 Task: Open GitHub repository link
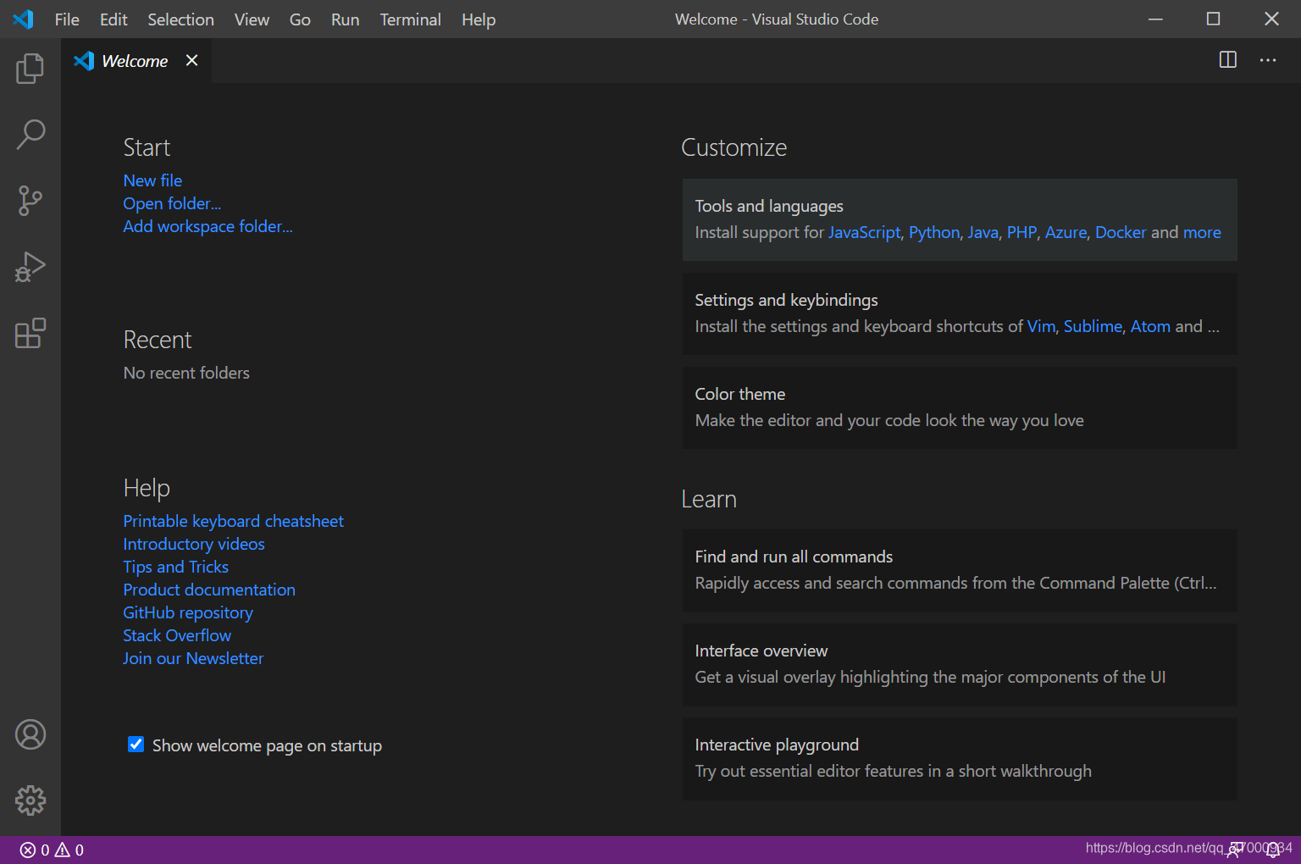pos(188,612)
